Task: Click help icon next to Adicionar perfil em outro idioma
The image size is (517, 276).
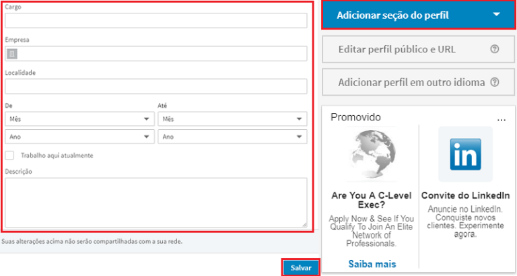Action: [x=495, y=83]
